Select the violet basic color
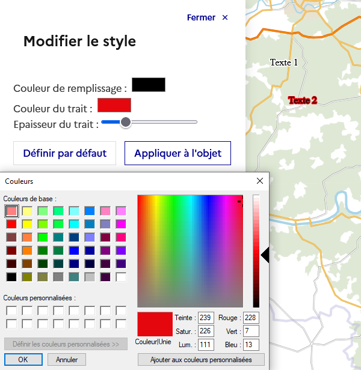The width and height of the screenshot is (361, 370). (121, 250)
